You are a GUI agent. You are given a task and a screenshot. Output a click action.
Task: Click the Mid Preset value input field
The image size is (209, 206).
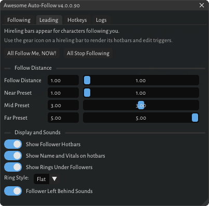63,105
